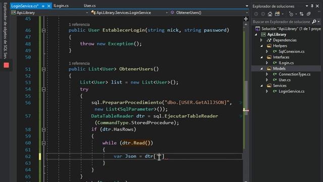Click the Buscar en Explorador de soluciones field
The height and width of the screenshot is (182, 323).
tap(282, 22)
